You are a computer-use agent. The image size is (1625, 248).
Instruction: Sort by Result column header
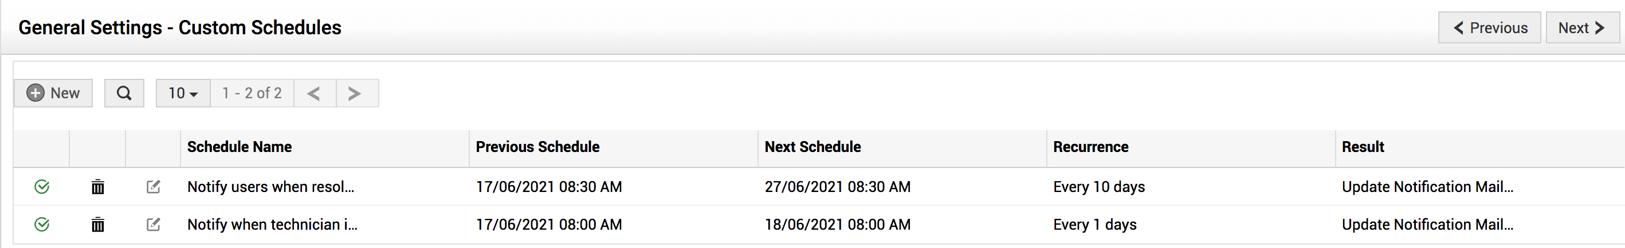1363,147
